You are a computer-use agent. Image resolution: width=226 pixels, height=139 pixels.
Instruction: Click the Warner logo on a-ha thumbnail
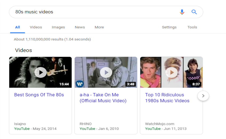click(80, 84)
